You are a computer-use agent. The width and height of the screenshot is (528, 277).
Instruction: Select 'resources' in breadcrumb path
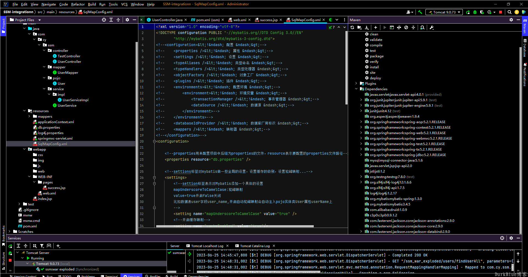[67, 12]
